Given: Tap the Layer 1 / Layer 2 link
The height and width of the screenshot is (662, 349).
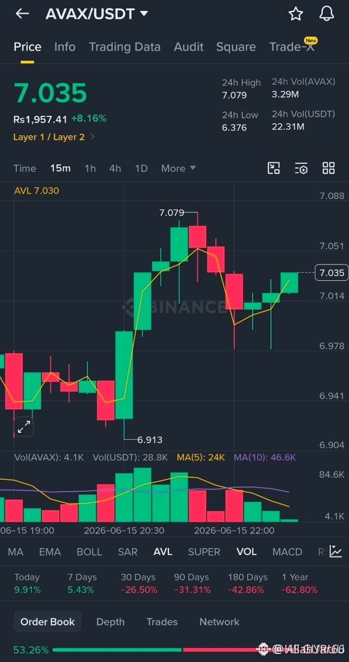Looking at the screenshot, I should click(x=49, y=137).
